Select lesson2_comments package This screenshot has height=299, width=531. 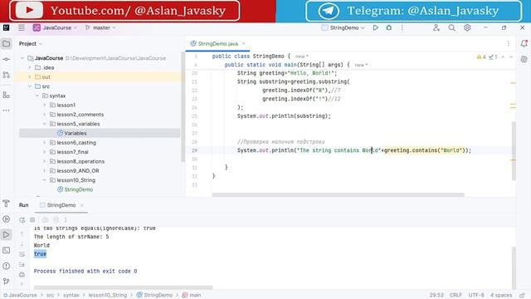click(80, 115)
